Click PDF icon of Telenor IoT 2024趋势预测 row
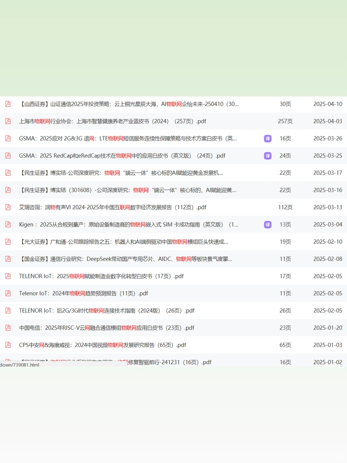 tap(8, 293)
